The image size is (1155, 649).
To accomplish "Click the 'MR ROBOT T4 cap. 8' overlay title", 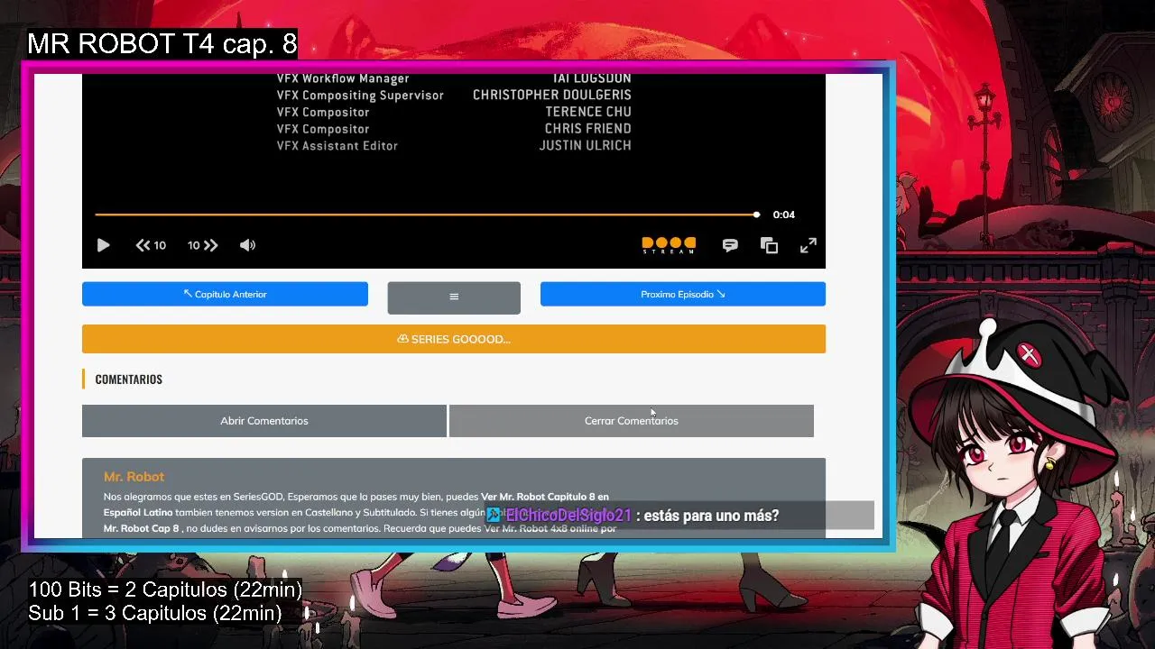I will (162, 43).
